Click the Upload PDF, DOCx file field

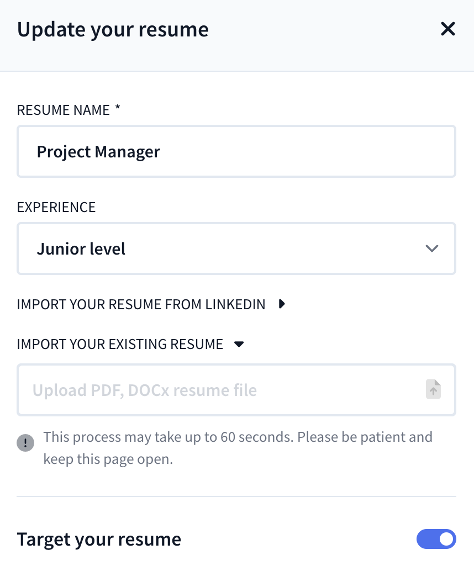coord(221,390)
